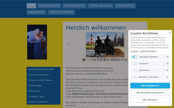The height and width of the screenshot is (108, 174).
Task: Open Theater mit DaZ Klassen sidebar link
Action: (x=43, y=80)
